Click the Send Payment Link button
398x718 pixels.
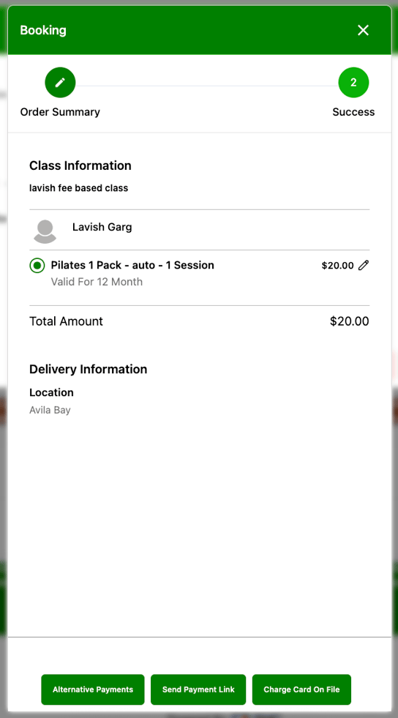click(x=198, y=689)
